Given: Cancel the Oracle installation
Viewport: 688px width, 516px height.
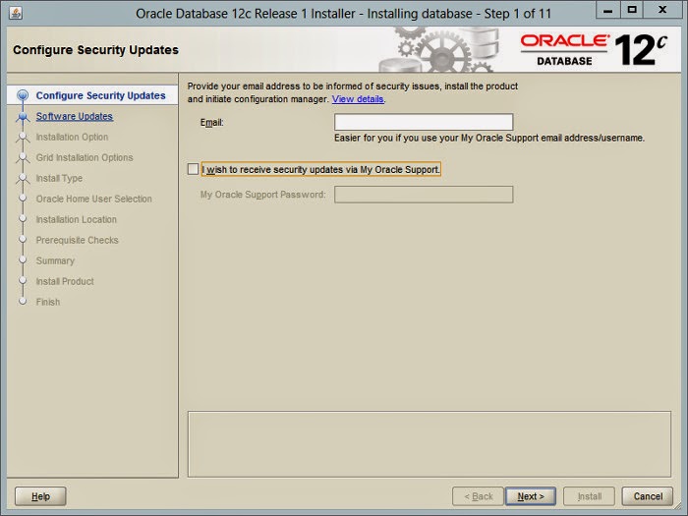Looking at the screenshot, I should coord(648,496).
